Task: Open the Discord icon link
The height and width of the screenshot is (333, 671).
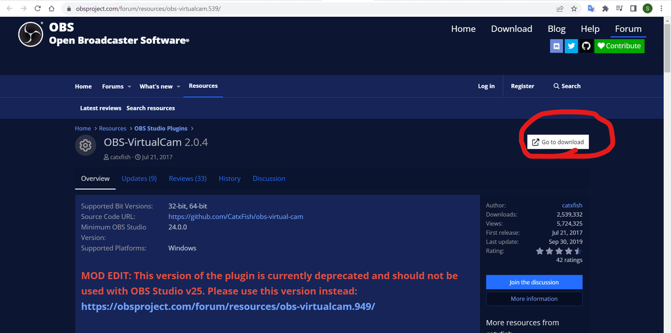Action: (x=556, y=46)
